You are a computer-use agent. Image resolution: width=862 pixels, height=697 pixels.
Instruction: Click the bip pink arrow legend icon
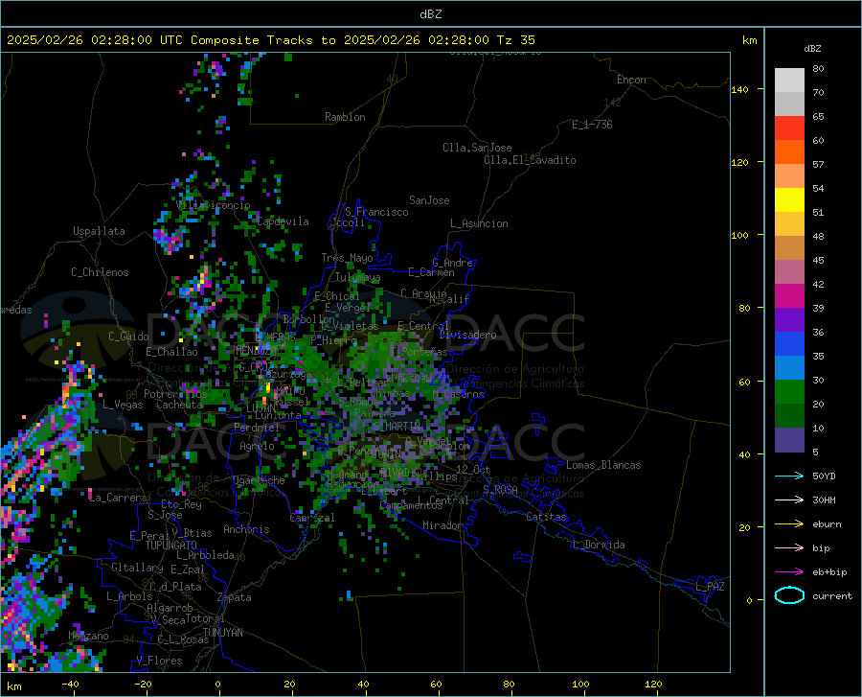point(789,548)
